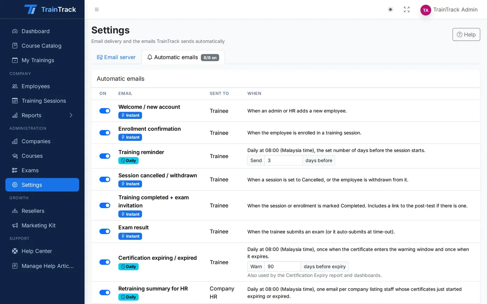Click the Dashboard gauge icon
487x304 pixels.
15,31
